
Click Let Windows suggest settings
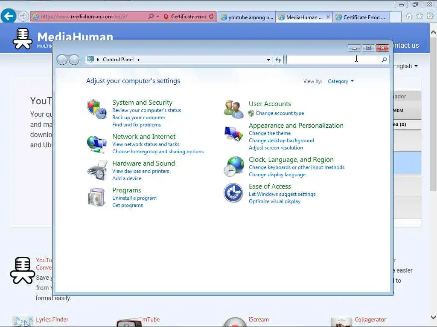[x=282, y=194]
